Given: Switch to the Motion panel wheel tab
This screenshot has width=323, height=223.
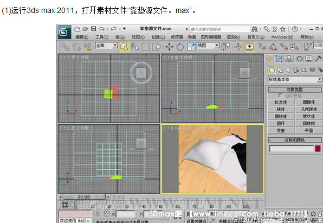Looking at the screenshot, I should pyautogui.click(x=299, y=59).
